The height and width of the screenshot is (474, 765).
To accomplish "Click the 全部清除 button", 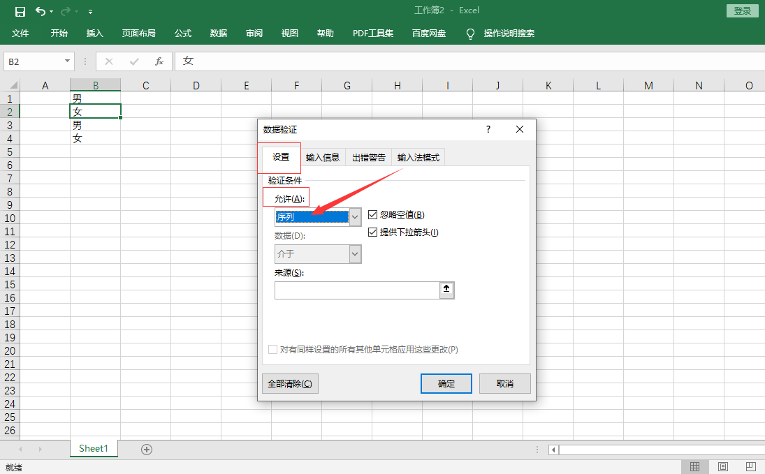I will (x=290, y=383).
